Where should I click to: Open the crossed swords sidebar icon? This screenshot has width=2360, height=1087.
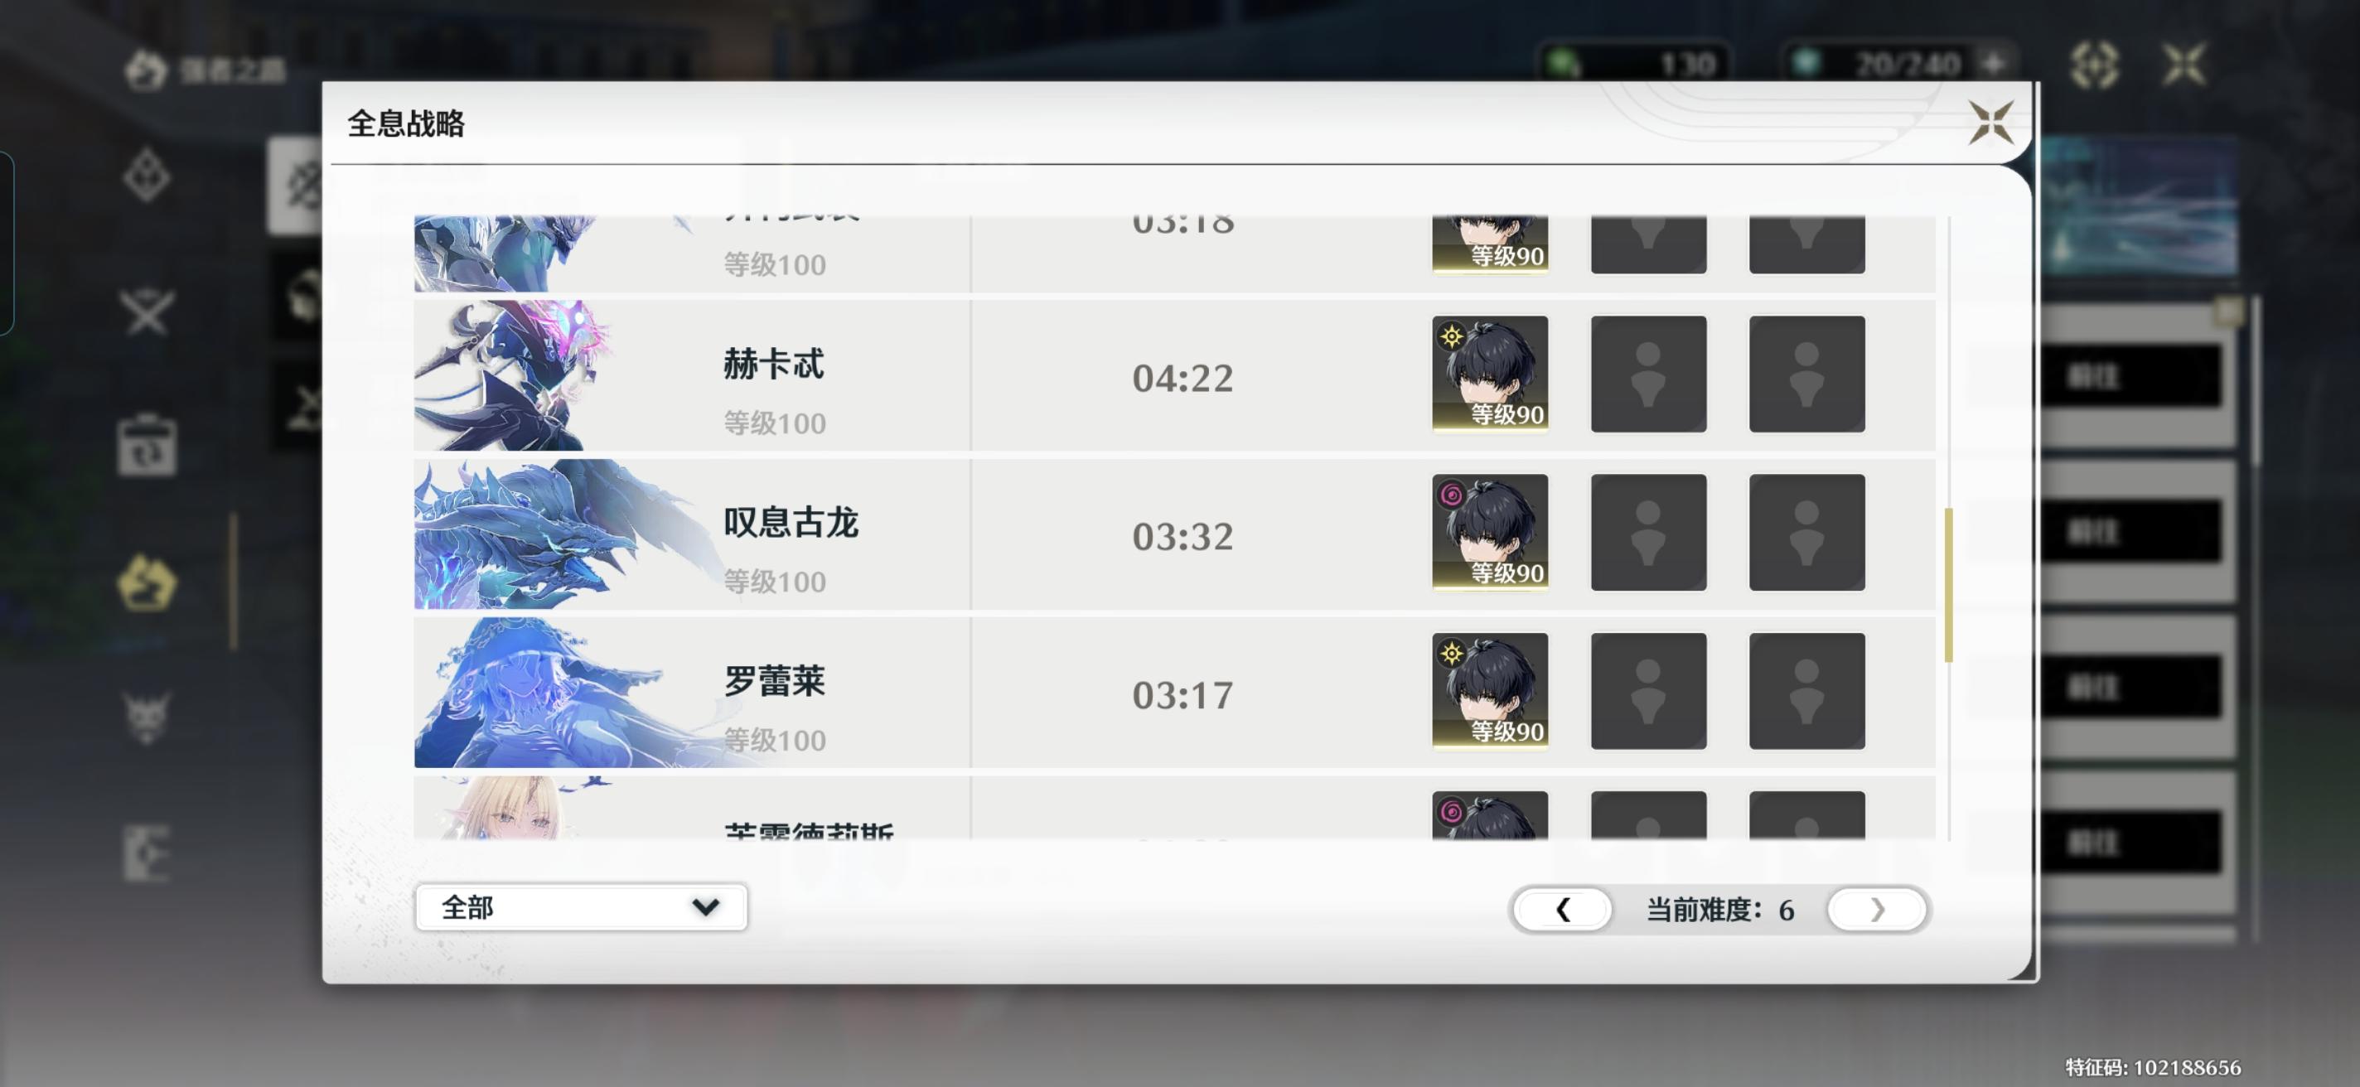[147, 312]
